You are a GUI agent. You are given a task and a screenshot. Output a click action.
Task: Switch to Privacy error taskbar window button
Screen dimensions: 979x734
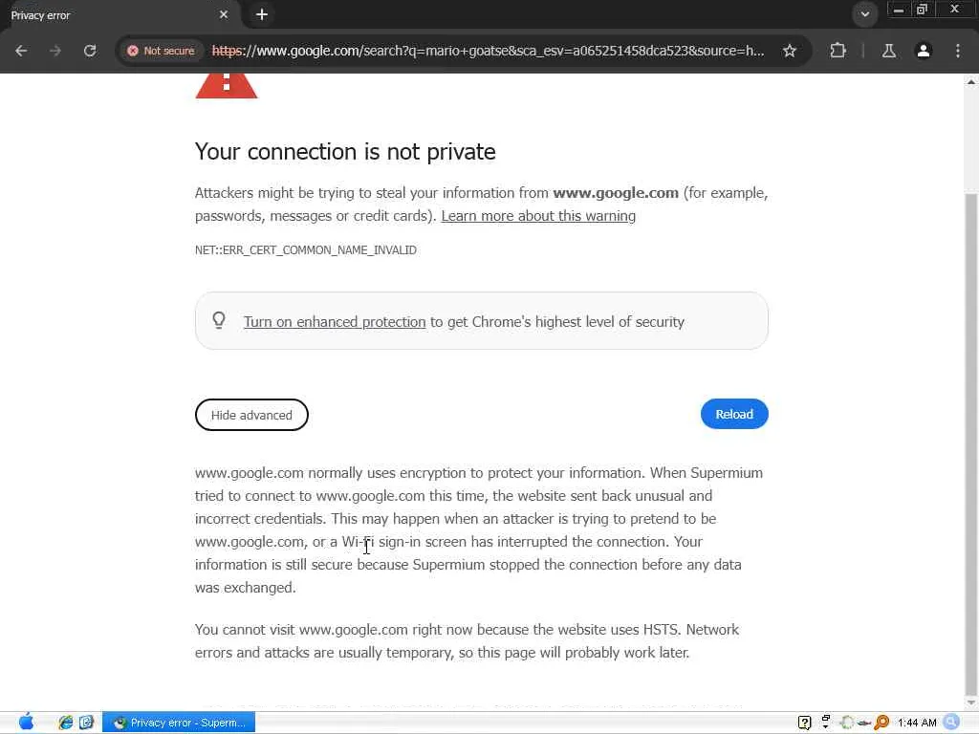[179, 723]
